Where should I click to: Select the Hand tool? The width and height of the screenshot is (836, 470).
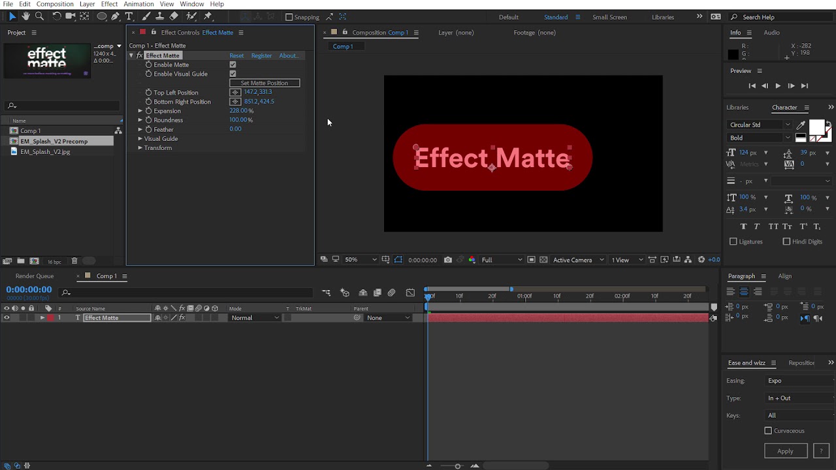click(25, 16)
